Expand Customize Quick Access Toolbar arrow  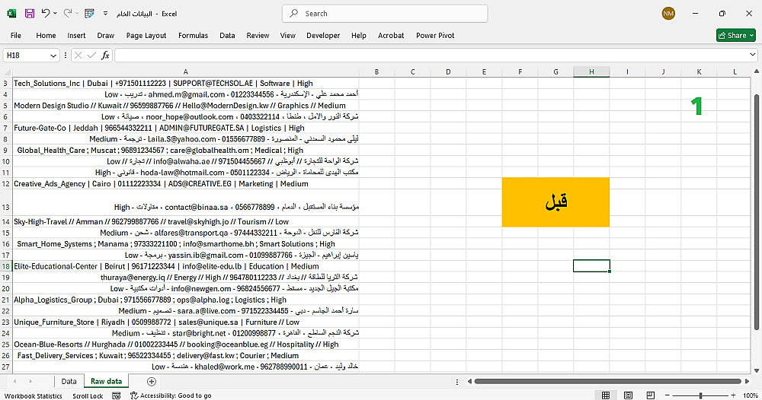105,14
